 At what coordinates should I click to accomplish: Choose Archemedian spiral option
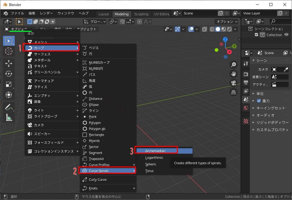click(x=165, y=151)
